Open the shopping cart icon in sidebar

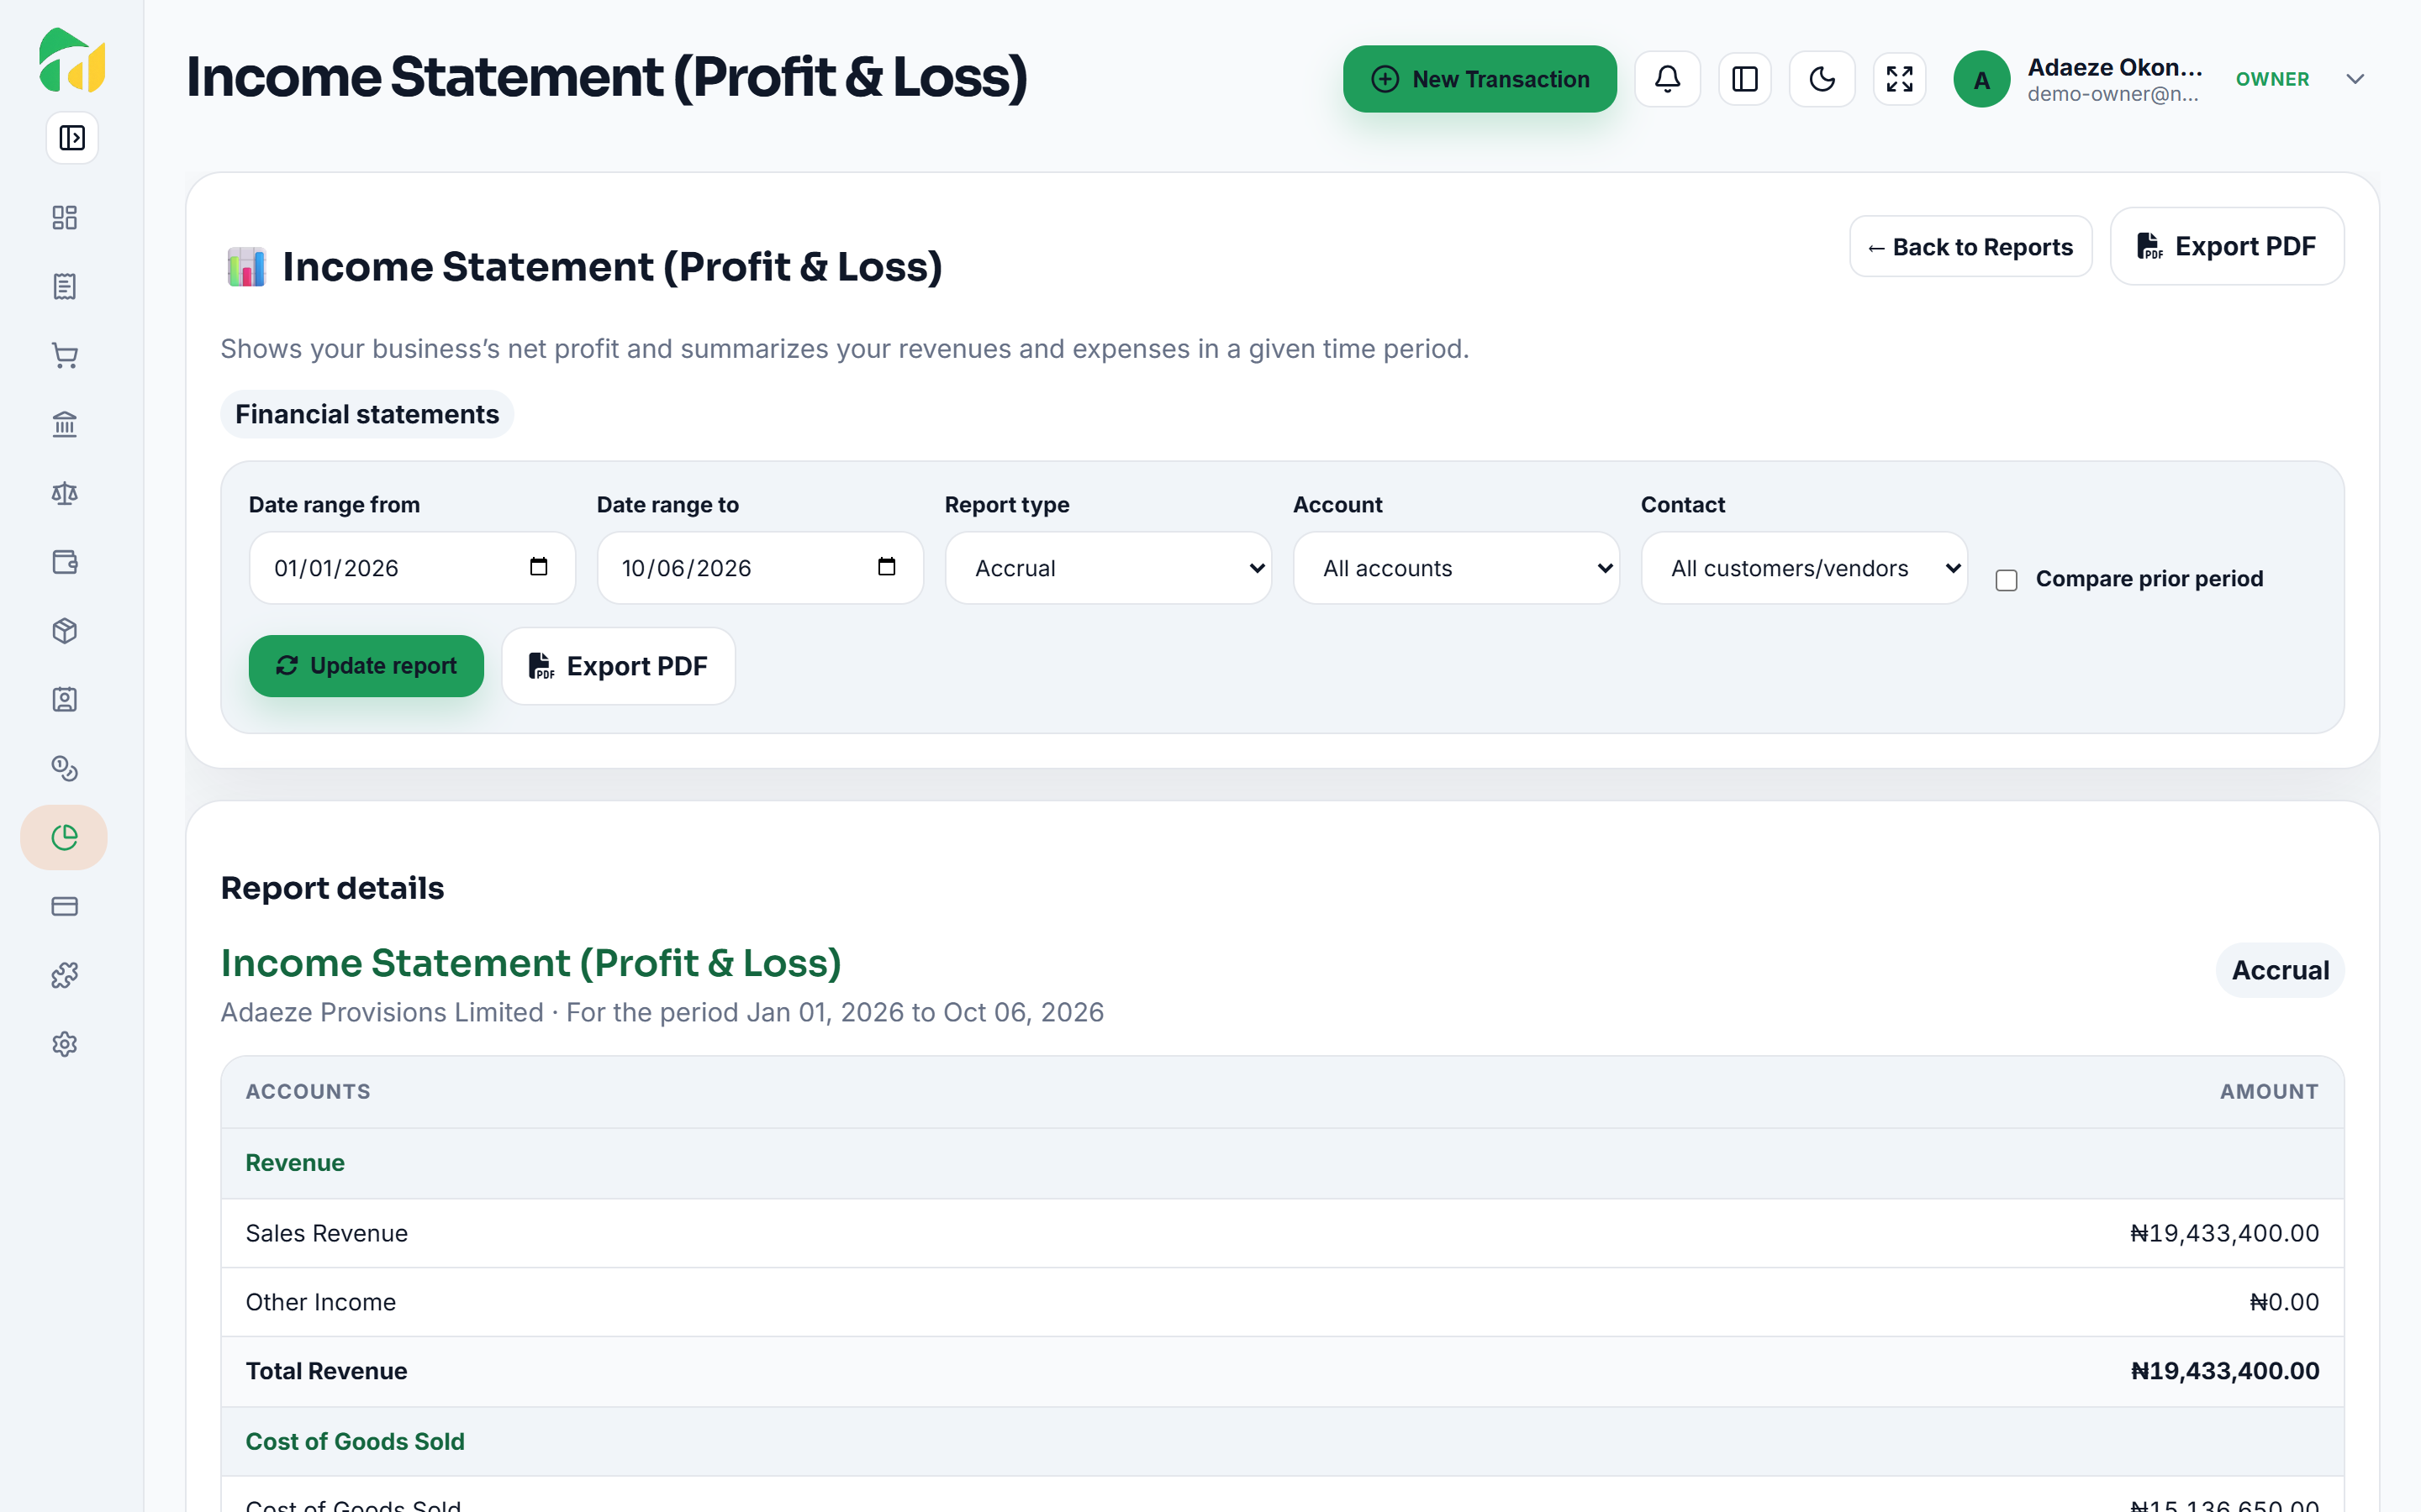click(x=65, y=356)
